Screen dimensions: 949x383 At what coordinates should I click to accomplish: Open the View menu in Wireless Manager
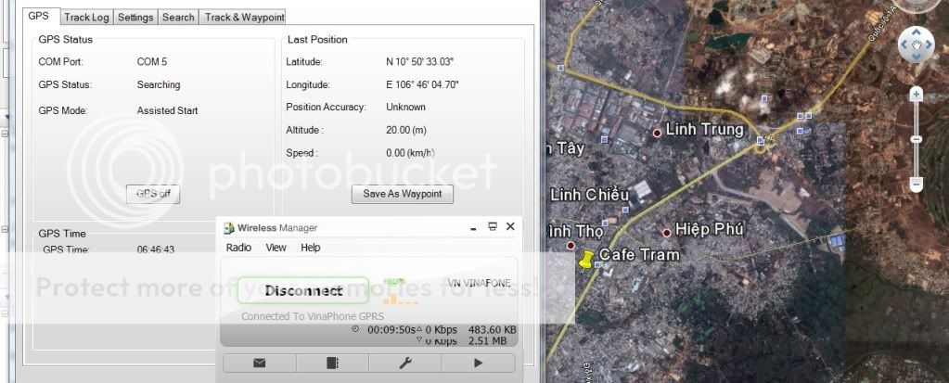[x=276, y=248]
